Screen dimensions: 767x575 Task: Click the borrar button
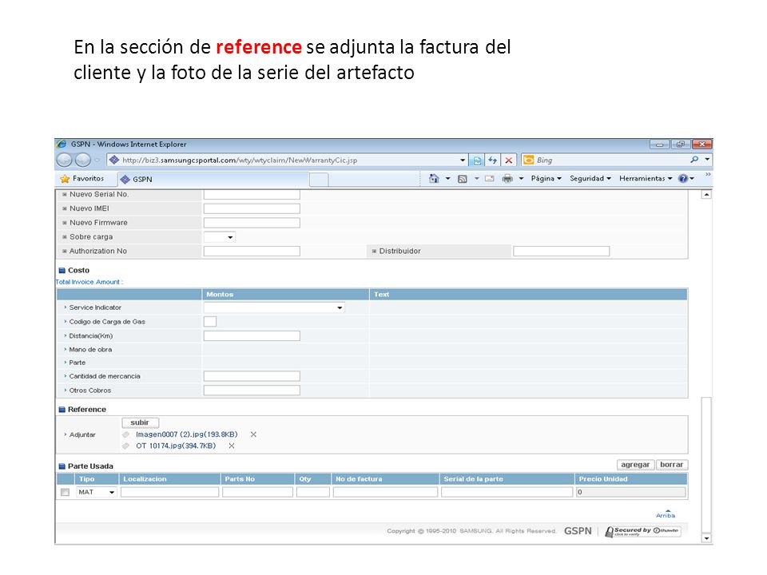tap(672, 465)
